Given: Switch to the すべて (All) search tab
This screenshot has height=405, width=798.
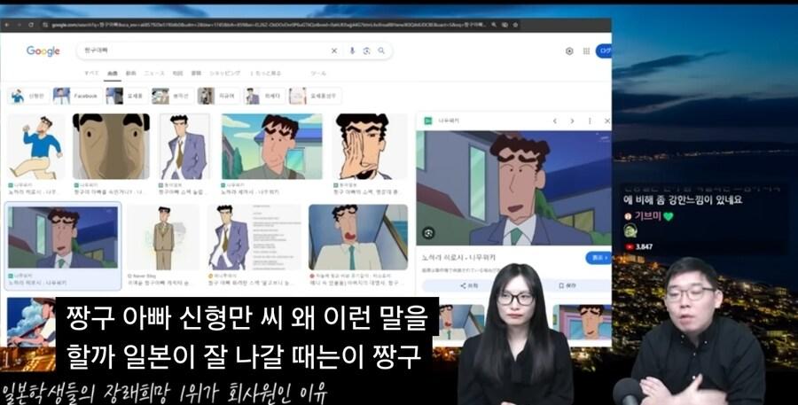Looking at the screenshot, I should pos(91,74).
